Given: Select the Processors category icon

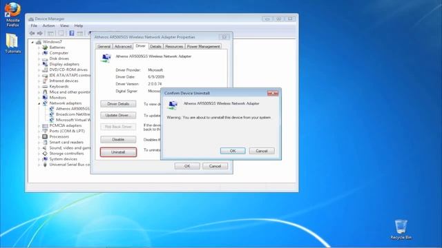Looking at the screenshot, I should 45,136.
